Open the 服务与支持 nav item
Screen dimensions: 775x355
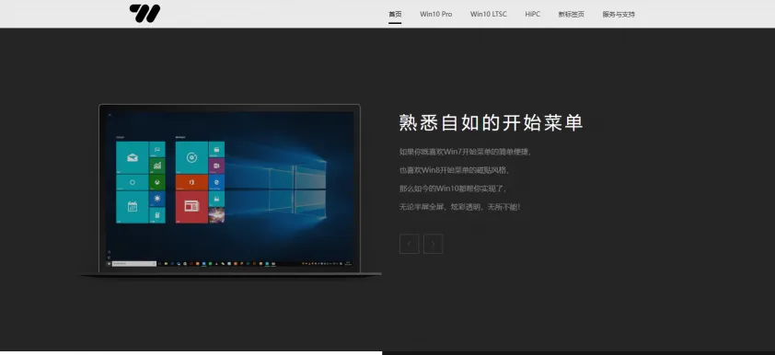tap(619, 15)
